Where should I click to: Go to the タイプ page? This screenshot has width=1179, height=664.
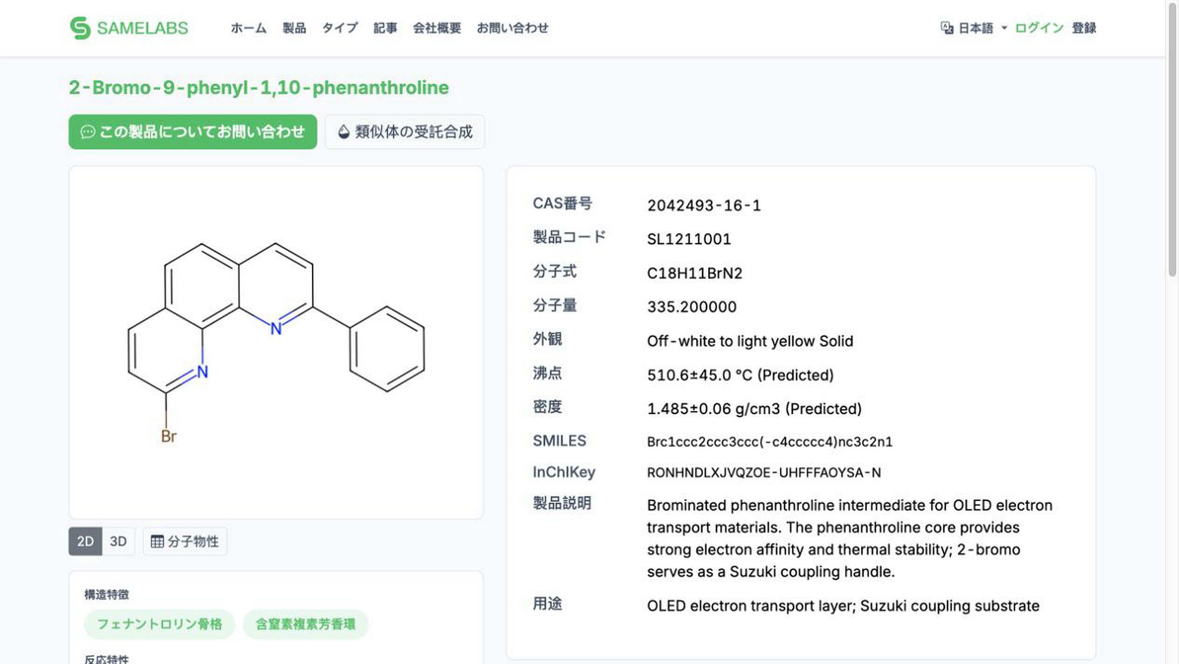[340, 28]
